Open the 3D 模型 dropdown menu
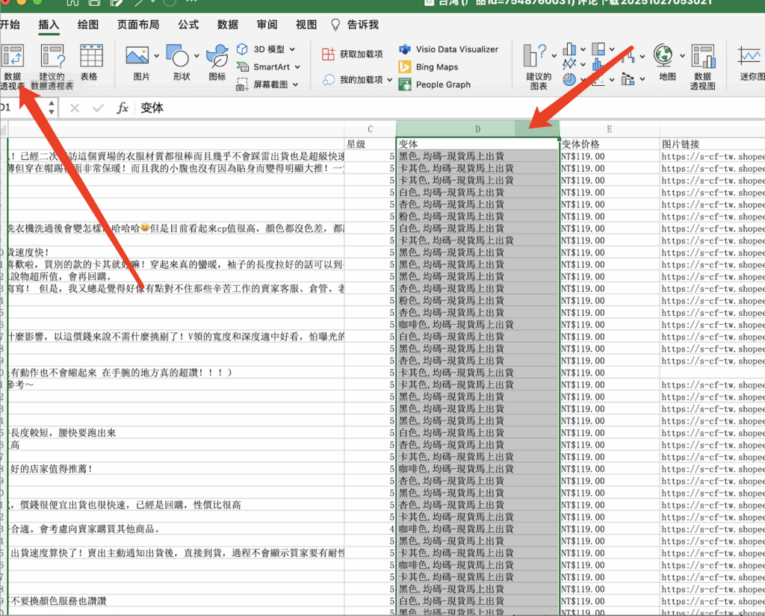Image resolution: width=765 pixels, height=616 pixels. pyautogui.click(x=292, y=49)
